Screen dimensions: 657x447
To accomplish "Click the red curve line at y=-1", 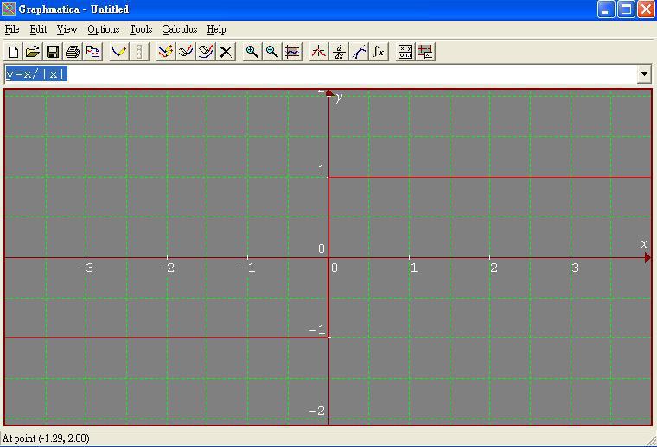I will (166, 337).
